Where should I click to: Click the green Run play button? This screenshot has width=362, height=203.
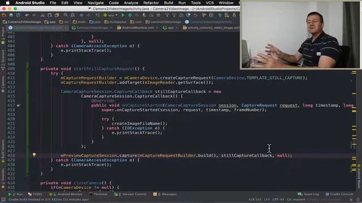(x=123, y=15)
